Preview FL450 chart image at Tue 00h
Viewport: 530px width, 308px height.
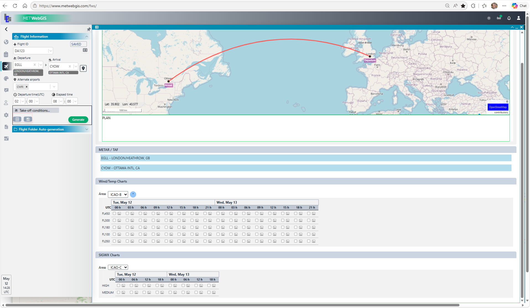point(119,214)
